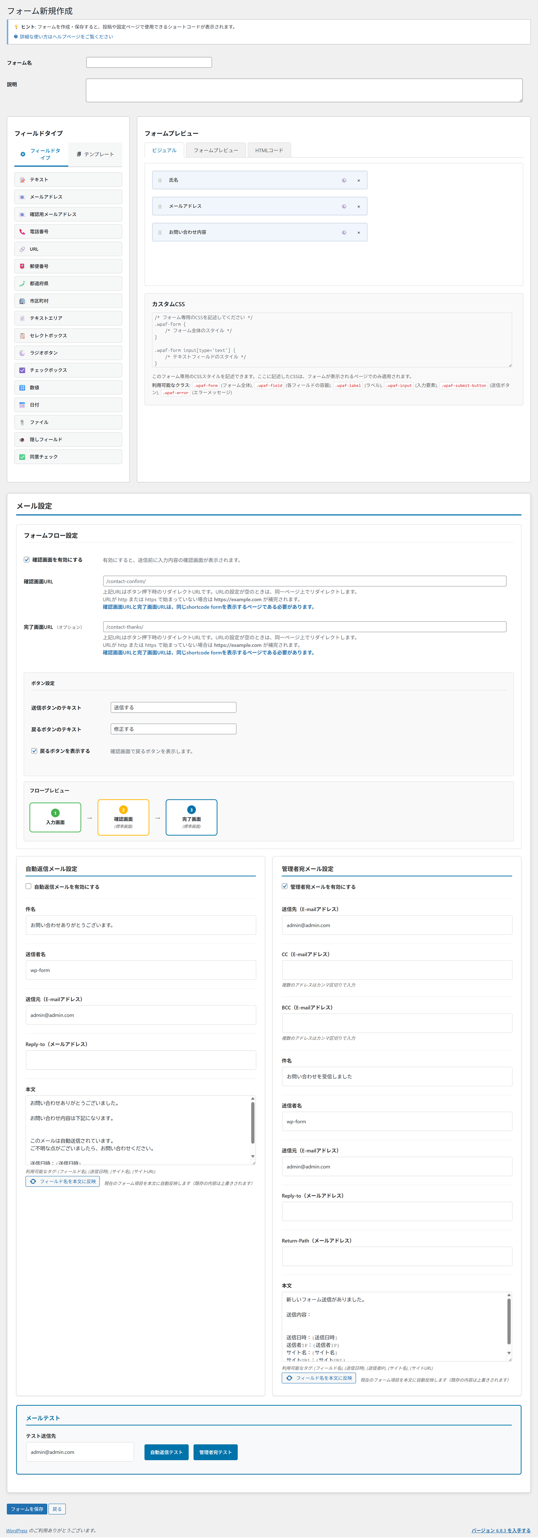
Task: Click admin mail 本文 scrollbar up arrow
Action: click(509, 1295)
